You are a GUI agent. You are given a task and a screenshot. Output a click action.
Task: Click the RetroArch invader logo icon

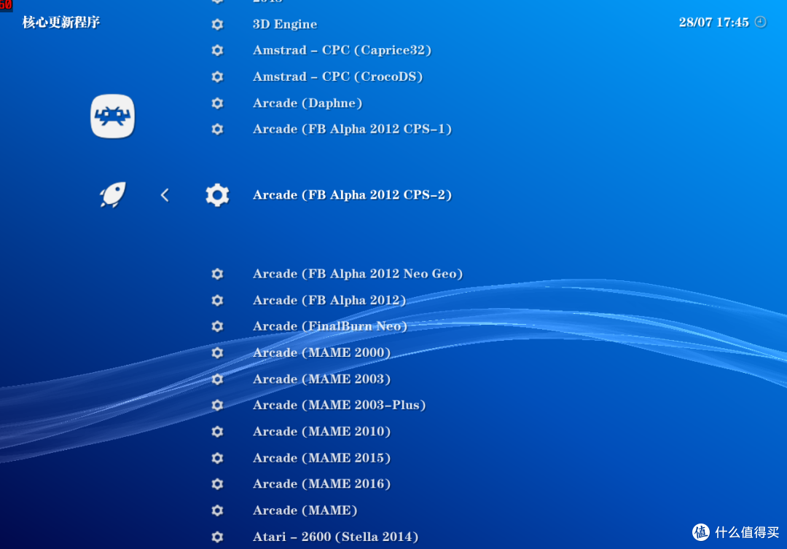(112, 116)
